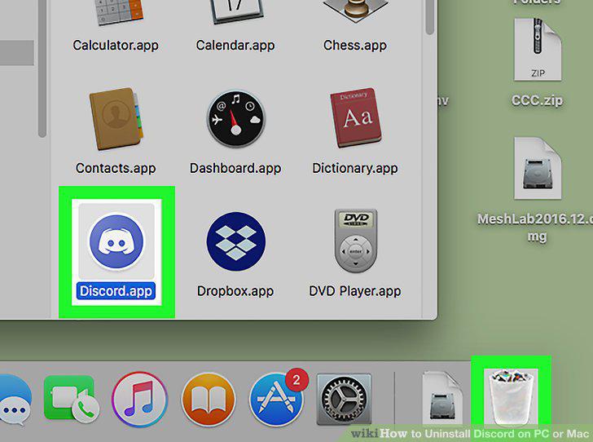The width and height of the screenshot is (593, 442).
Task: Click the Dropbox.app file name label
Action: tap(235, 291)
